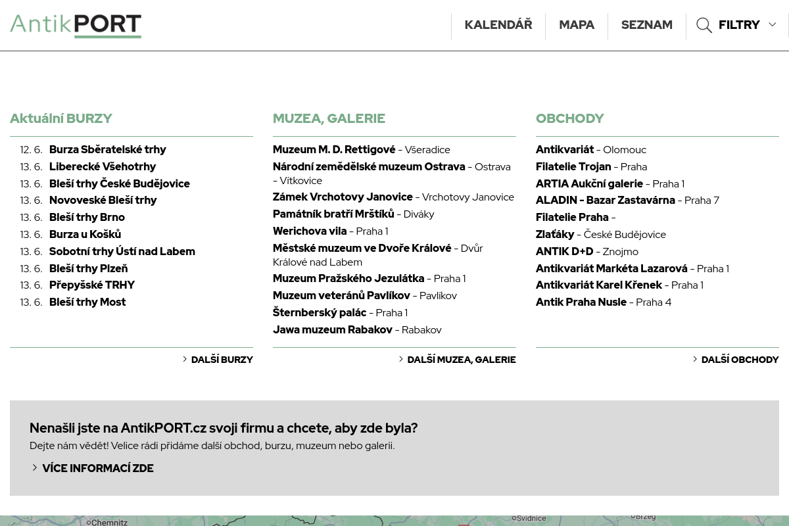Image resolution: width=789 pixels, height=526 pixels.
Task: Select Jawa muzeum Rabakov link
Action: click(x=332, y=329)
